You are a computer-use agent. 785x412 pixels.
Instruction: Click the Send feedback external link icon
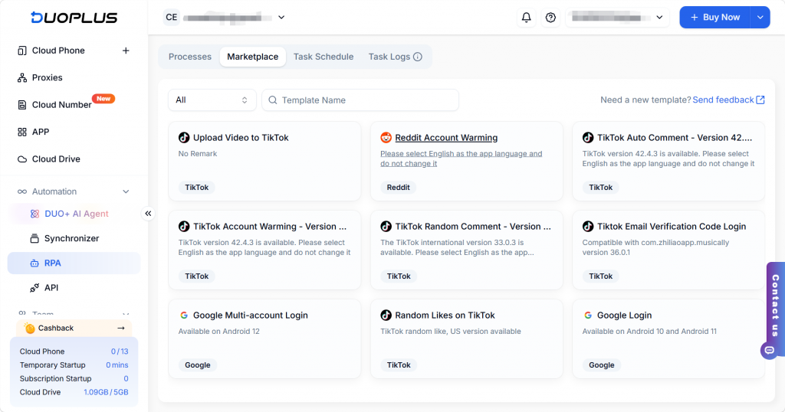tap(760, 100)
